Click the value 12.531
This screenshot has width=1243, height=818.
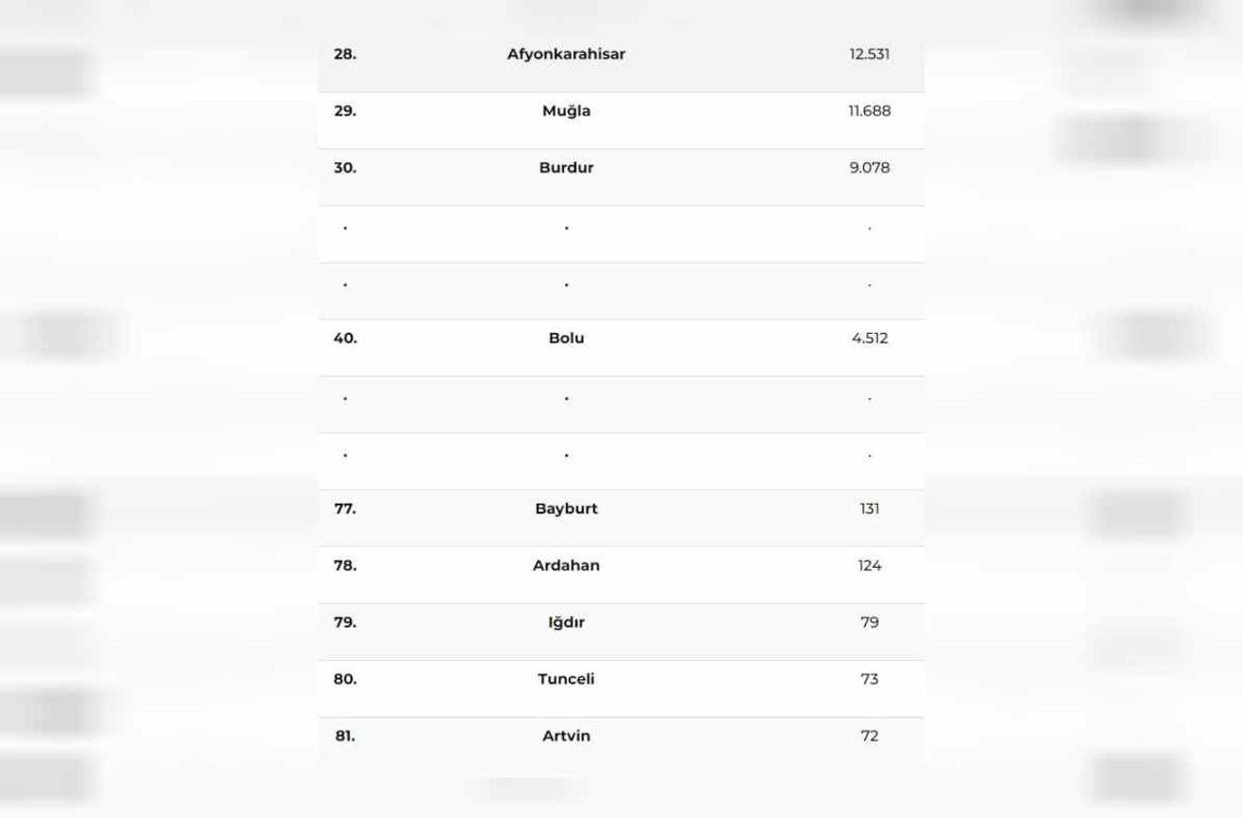pyautogui.click(x=869, y=54)
